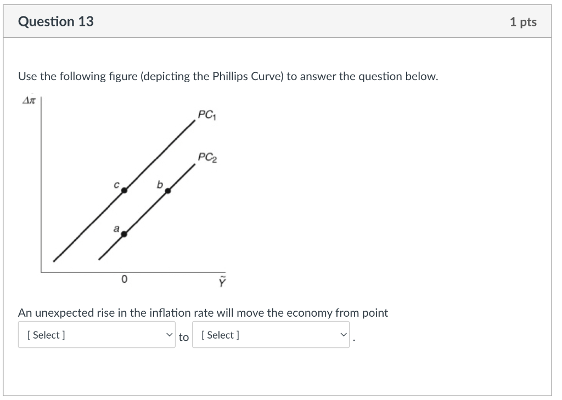562x400 pixels.
Task: Open the first [Select] dropdown
Action: click(97, 335)
